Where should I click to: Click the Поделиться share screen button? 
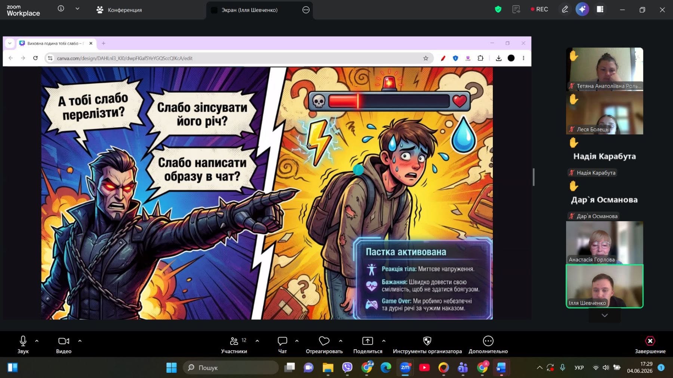pos(368,345)
